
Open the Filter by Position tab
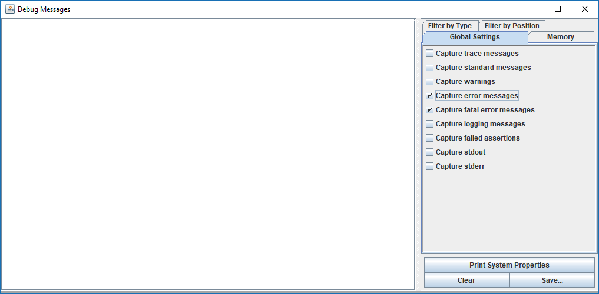pyautogui.click(x=511, y=26)
